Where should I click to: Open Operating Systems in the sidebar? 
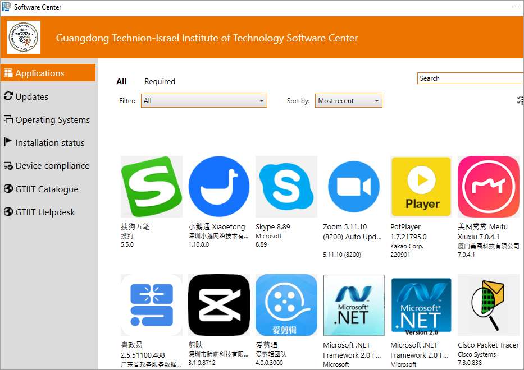pyautogui.click(x=53, y=120)
